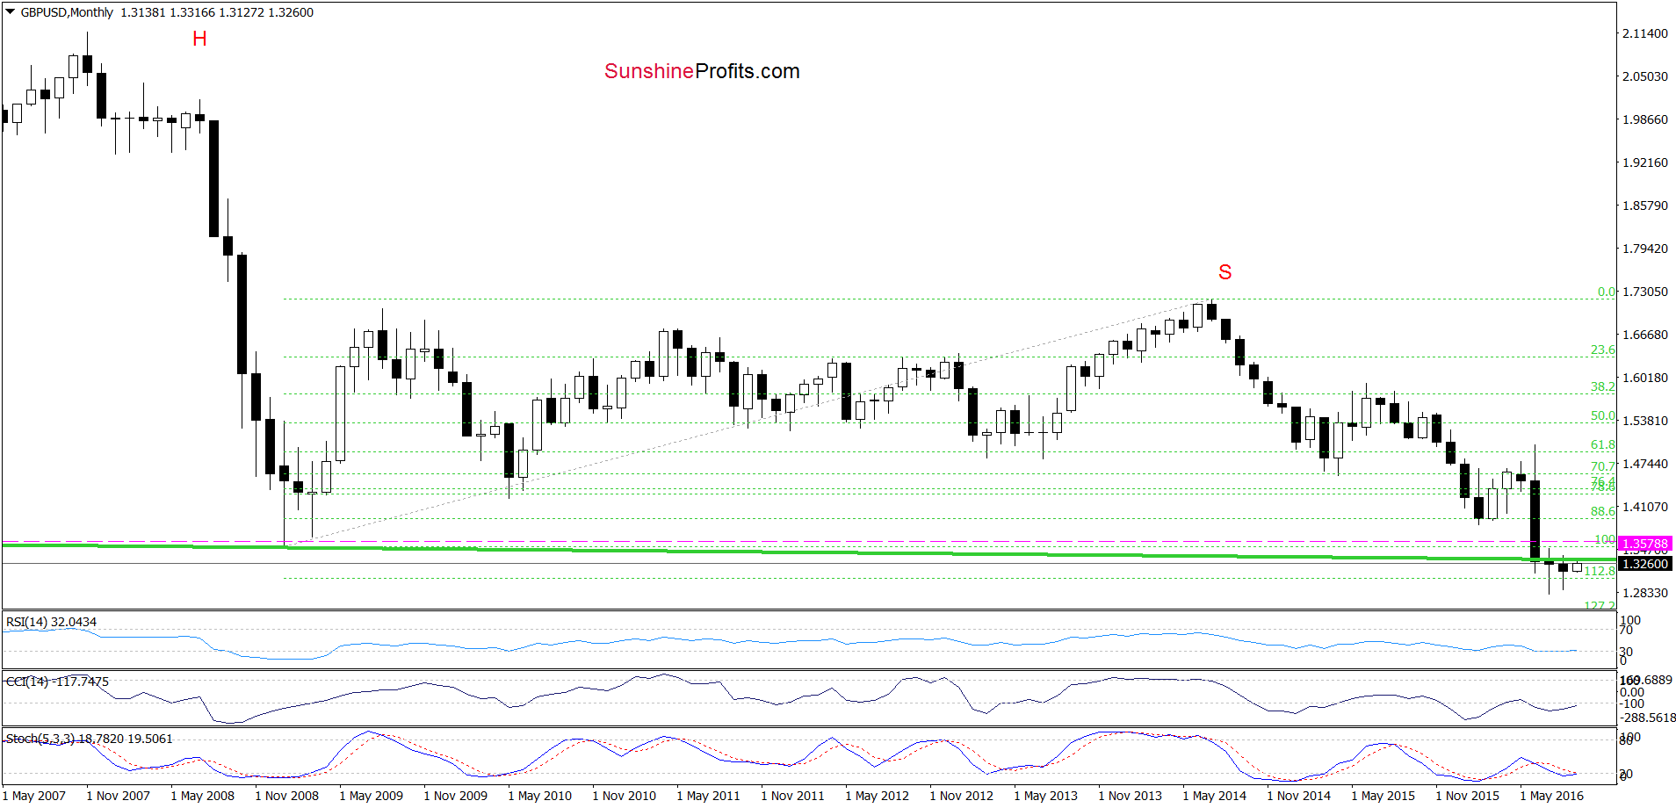Select the 1 May 2011 date label
Screen dimensions: 1676x808
coord(709,796)
